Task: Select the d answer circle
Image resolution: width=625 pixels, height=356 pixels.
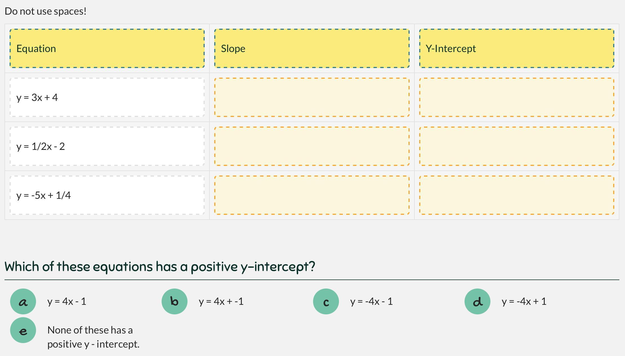Action: tap(477, 301)
